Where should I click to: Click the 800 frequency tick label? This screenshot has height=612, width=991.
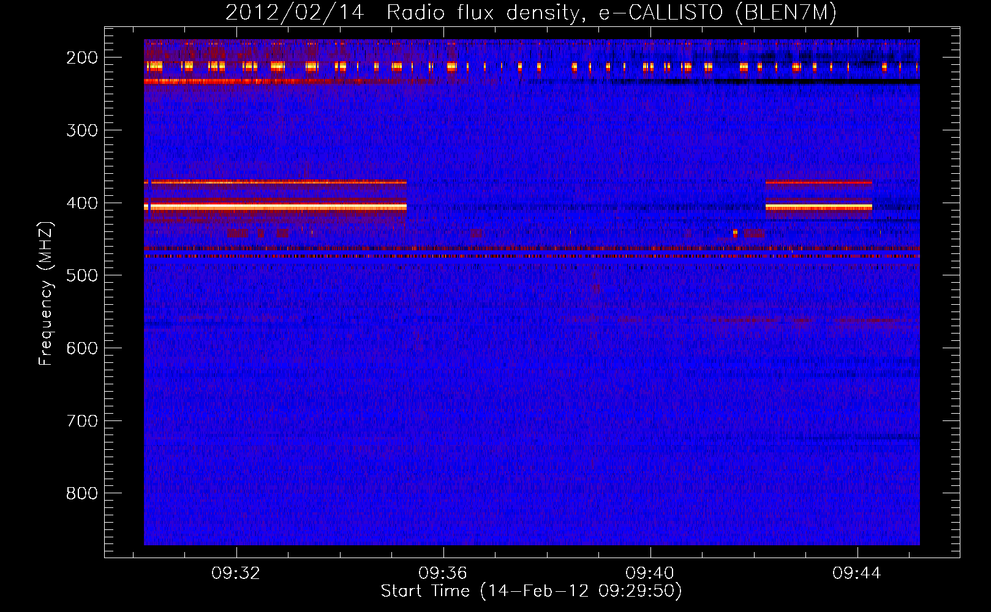pyautogui.click(x=82, y=493)
